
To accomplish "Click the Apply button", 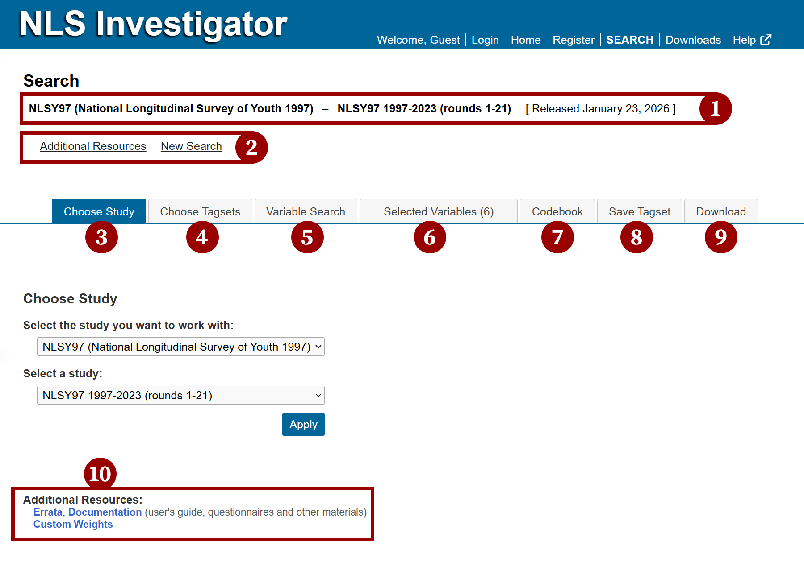I will 303,424.
